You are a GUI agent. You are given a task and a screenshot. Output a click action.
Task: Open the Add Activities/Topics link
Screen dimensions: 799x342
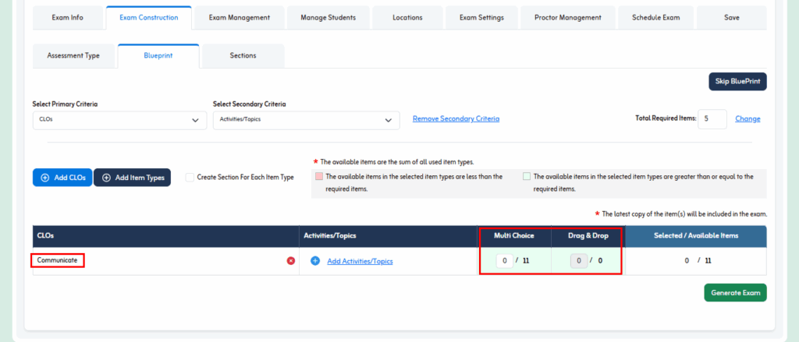[360, 261]
